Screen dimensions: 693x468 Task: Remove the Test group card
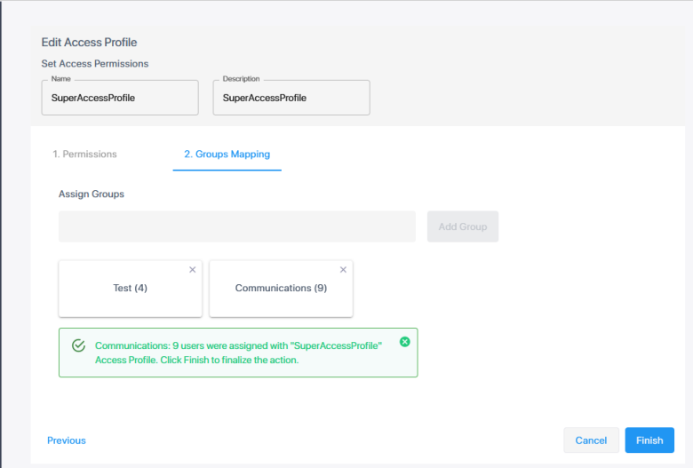192,270
